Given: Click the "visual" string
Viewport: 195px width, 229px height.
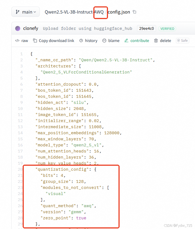Looking at the screenshot, I should point(56,194).
